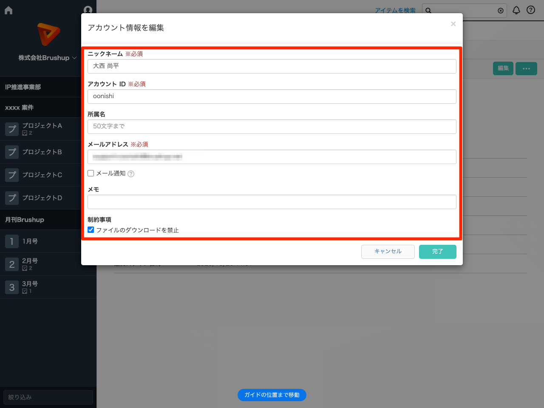Viewport: 544px width, 408px height.
Task: Select the プロジェクトA project icon
Action: [x=11, y=129]
